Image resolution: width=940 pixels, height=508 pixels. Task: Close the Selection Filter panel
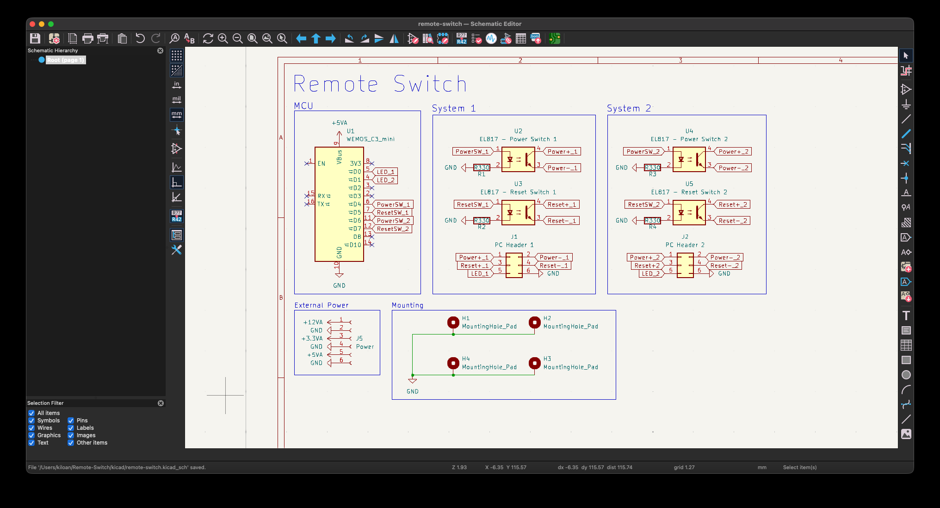[161, 403]
